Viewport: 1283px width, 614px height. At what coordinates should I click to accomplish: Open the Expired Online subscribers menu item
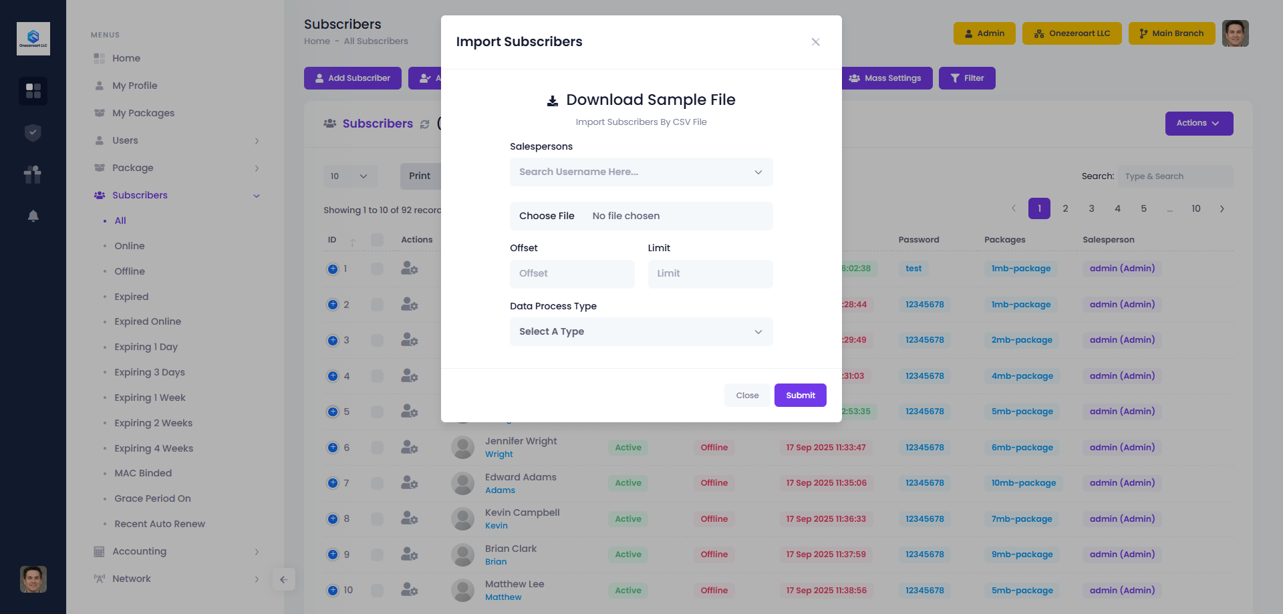(x=148, y=321)
